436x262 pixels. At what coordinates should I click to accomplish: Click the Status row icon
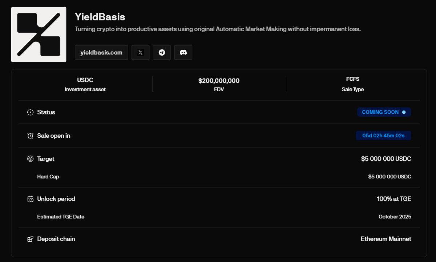30,112
